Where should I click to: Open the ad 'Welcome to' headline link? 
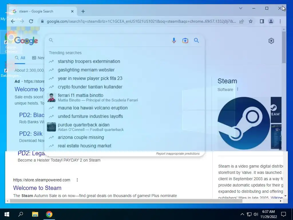click(29, 89)
